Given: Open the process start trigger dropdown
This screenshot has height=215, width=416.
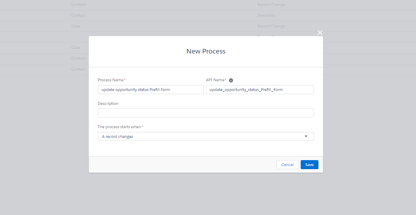Looking at the screenshot, I should tap(206, 136).
